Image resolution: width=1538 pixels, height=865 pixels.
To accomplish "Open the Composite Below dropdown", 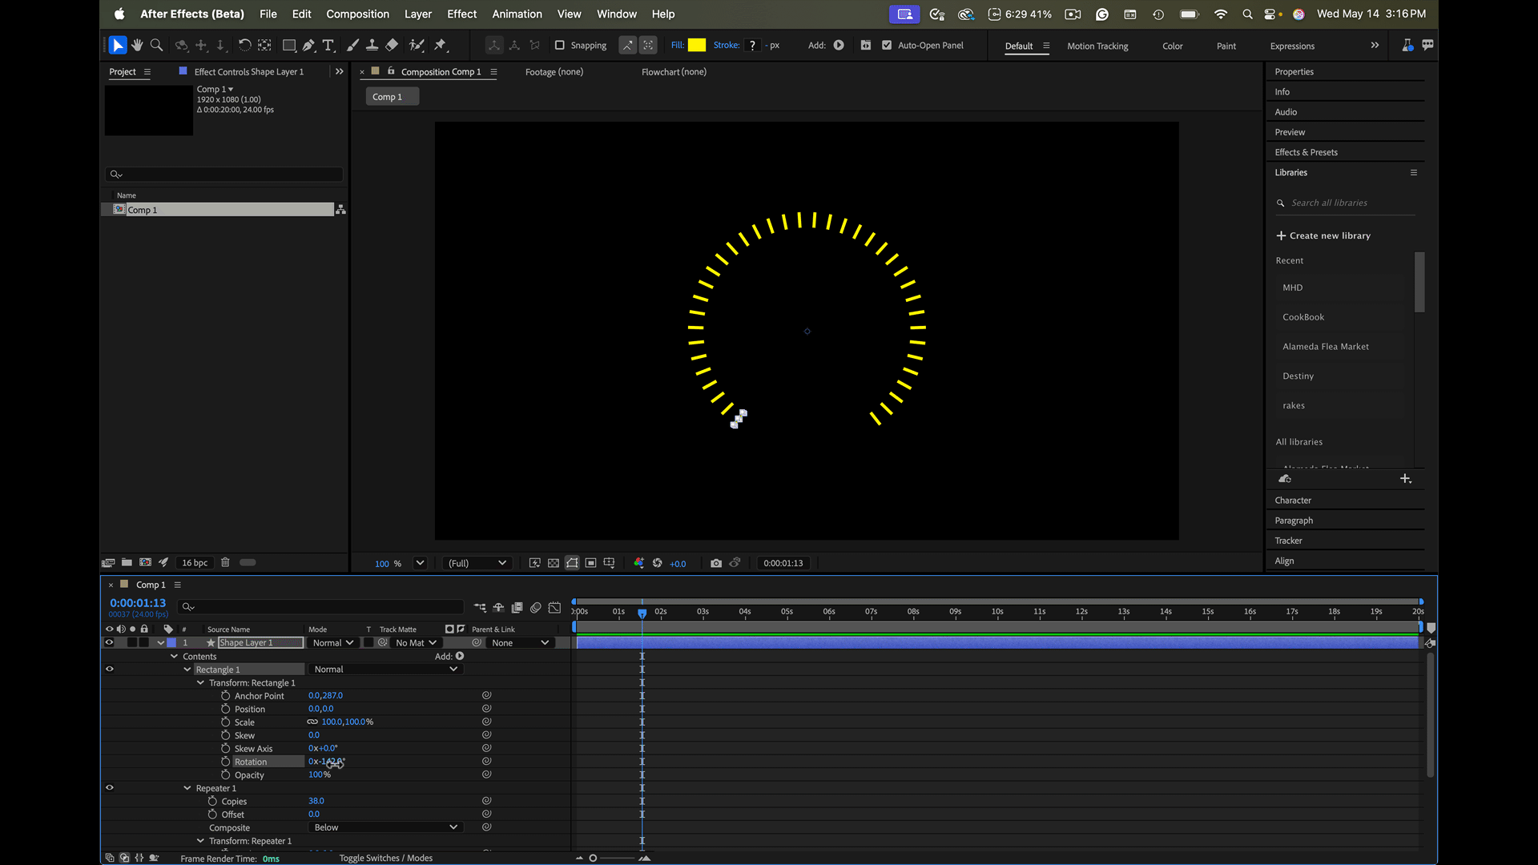I will (384, 827).
